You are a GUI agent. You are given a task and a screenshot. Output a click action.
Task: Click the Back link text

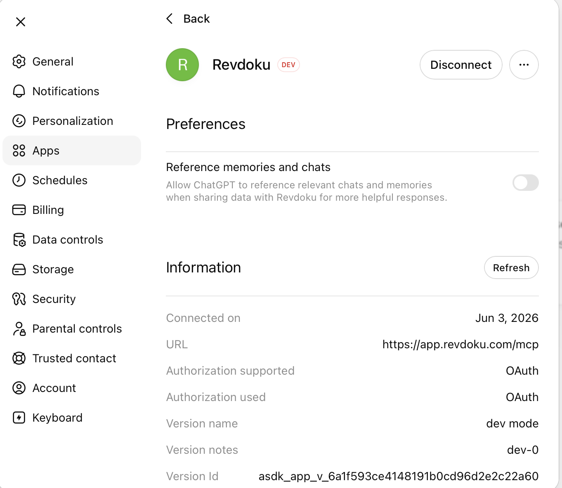[x=196, y=19]
